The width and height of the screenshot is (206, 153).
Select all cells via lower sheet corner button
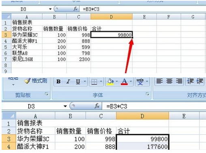pyautogui.click(x=9, y=116)
